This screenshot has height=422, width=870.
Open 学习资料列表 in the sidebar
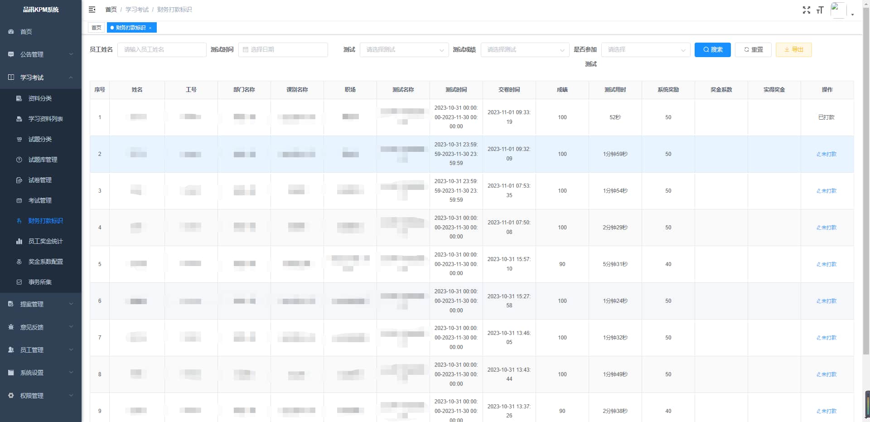pos(41,119)
